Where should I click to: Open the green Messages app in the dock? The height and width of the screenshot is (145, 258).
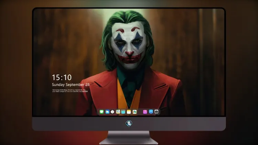101,112
